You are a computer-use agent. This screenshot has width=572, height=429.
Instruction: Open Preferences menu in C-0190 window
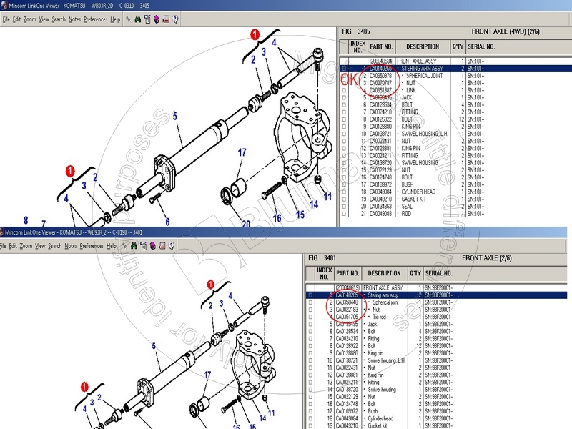click(x=92, y=246)
